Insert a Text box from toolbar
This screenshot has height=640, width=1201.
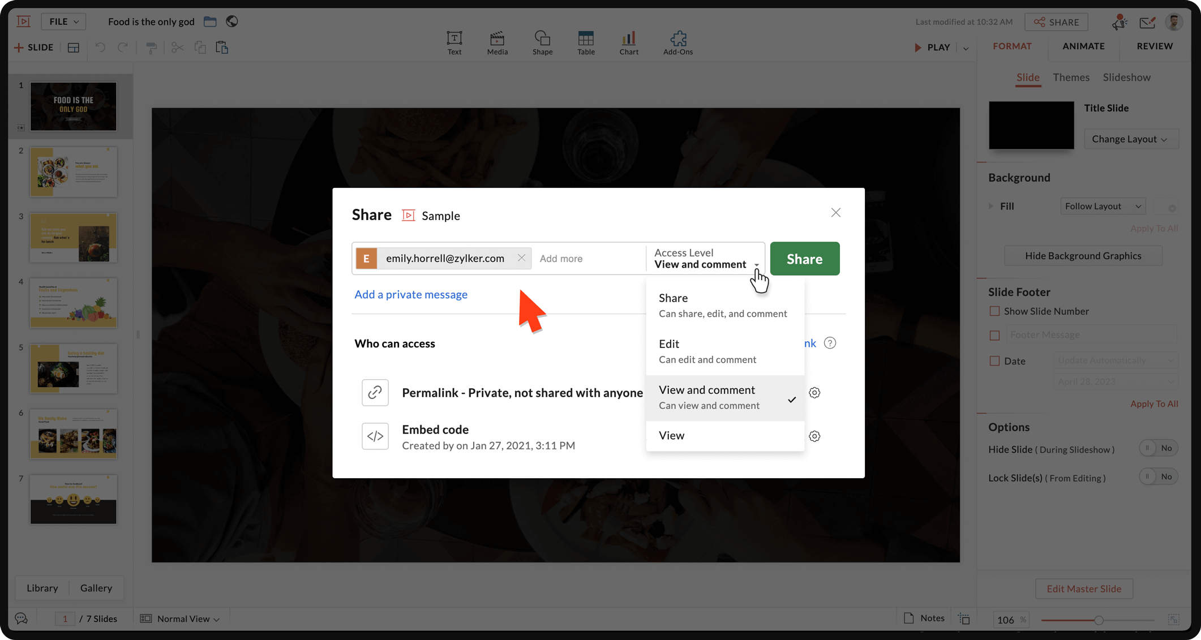pyautogui.click(x=454, y=43)
